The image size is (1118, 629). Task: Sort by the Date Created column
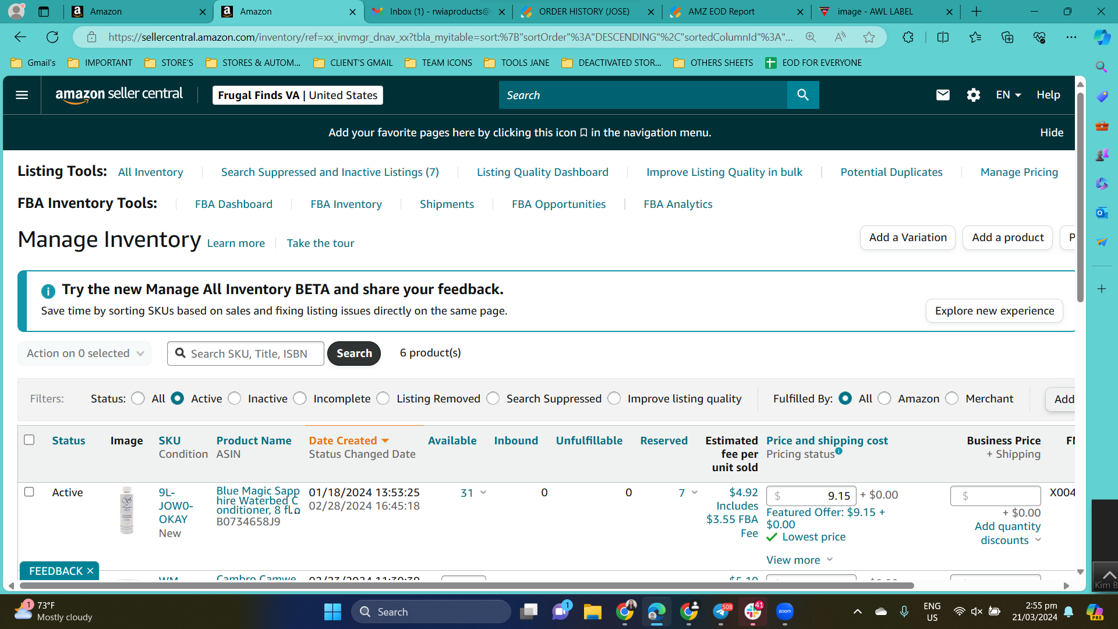[x=349, y=441]
